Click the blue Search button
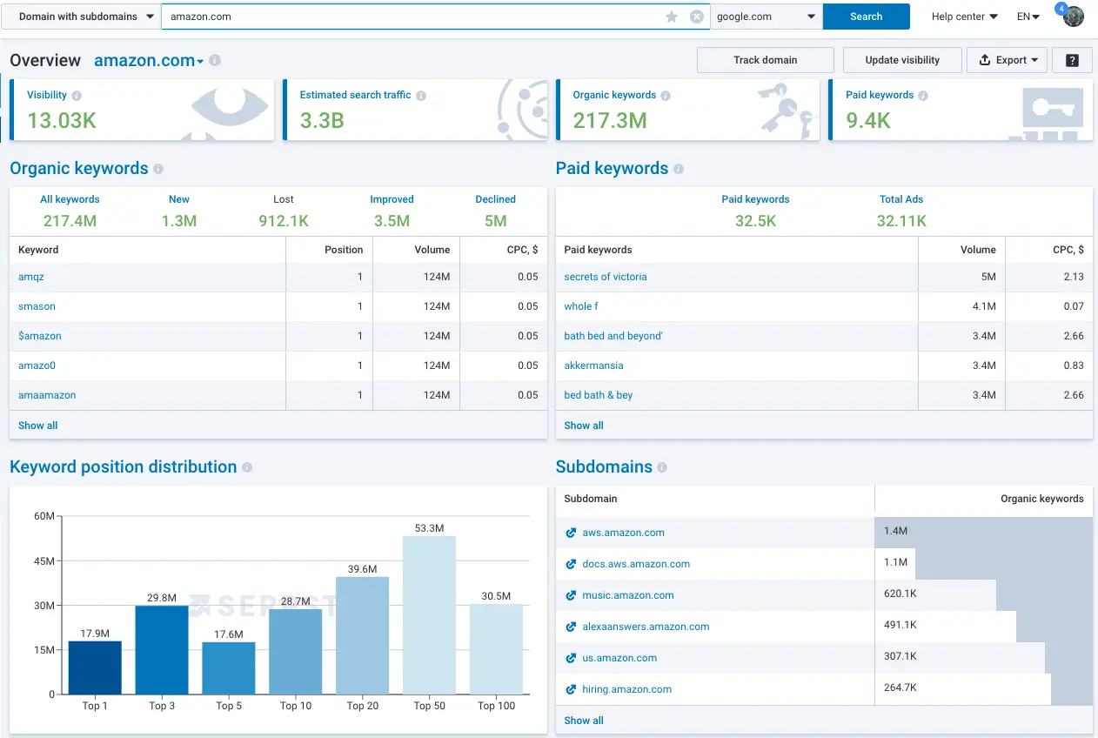Screen dimensions: 1098x738 pyautogui.click(x=867, y=17)
